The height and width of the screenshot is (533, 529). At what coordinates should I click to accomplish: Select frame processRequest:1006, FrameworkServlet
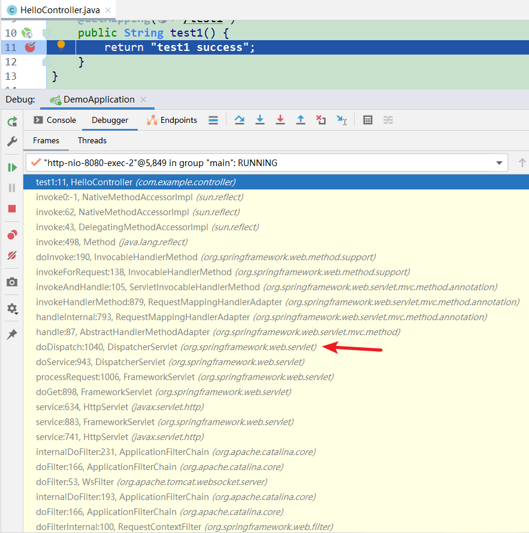[x=276, y=377]
